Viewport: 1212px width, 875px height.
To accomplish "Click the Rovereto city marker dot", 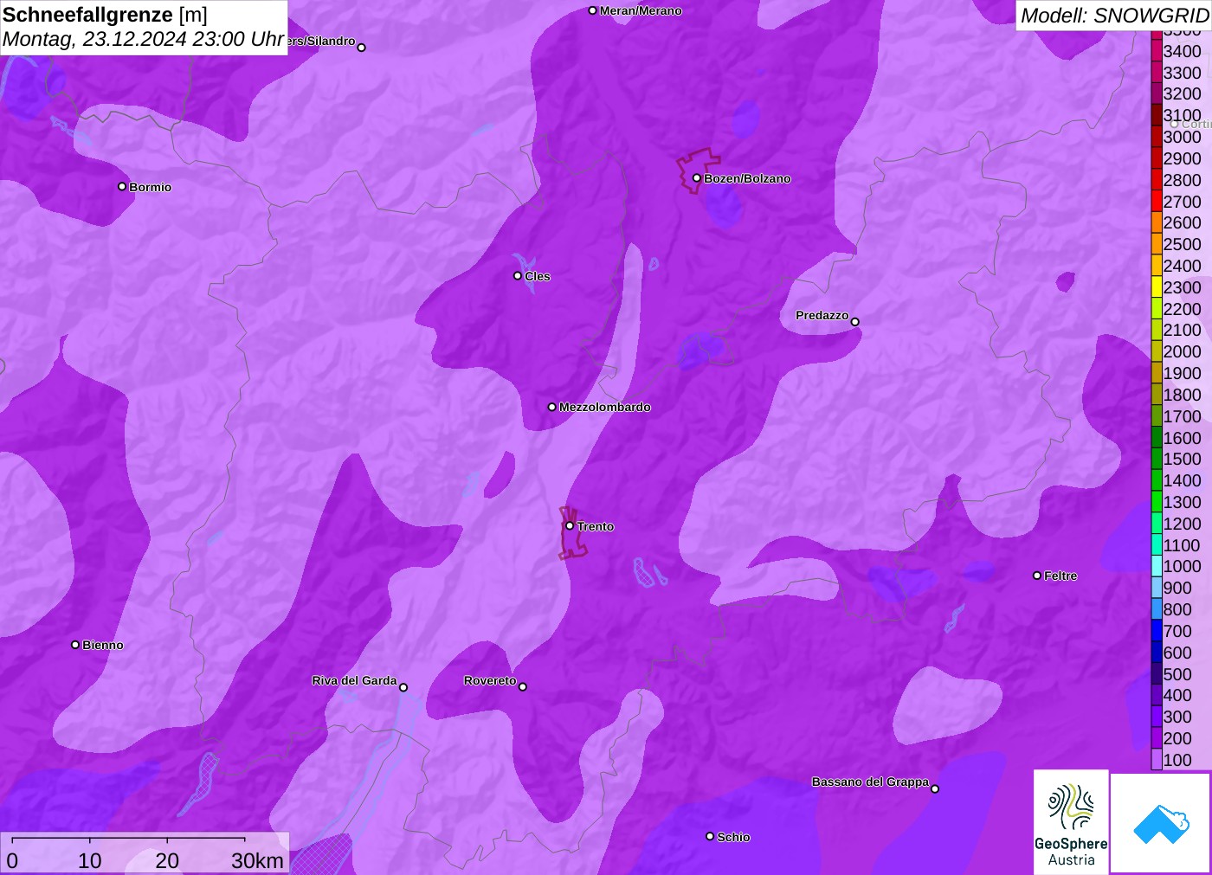I will (523, 687).
